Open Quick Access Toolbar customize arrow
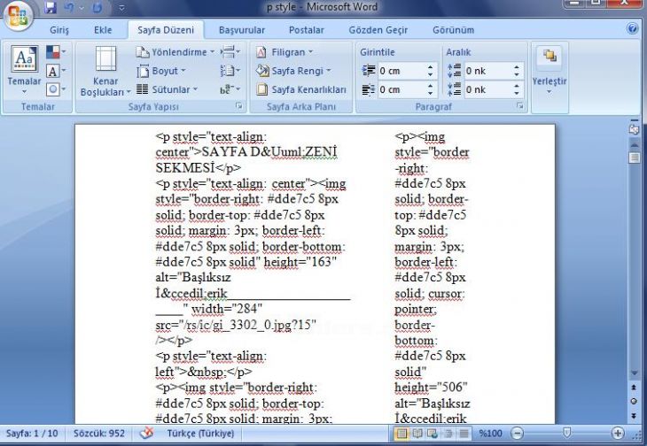 pos(121,7)
